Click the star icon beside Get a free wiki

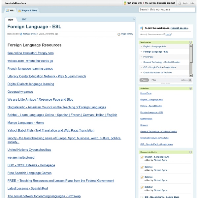(125, 3)
